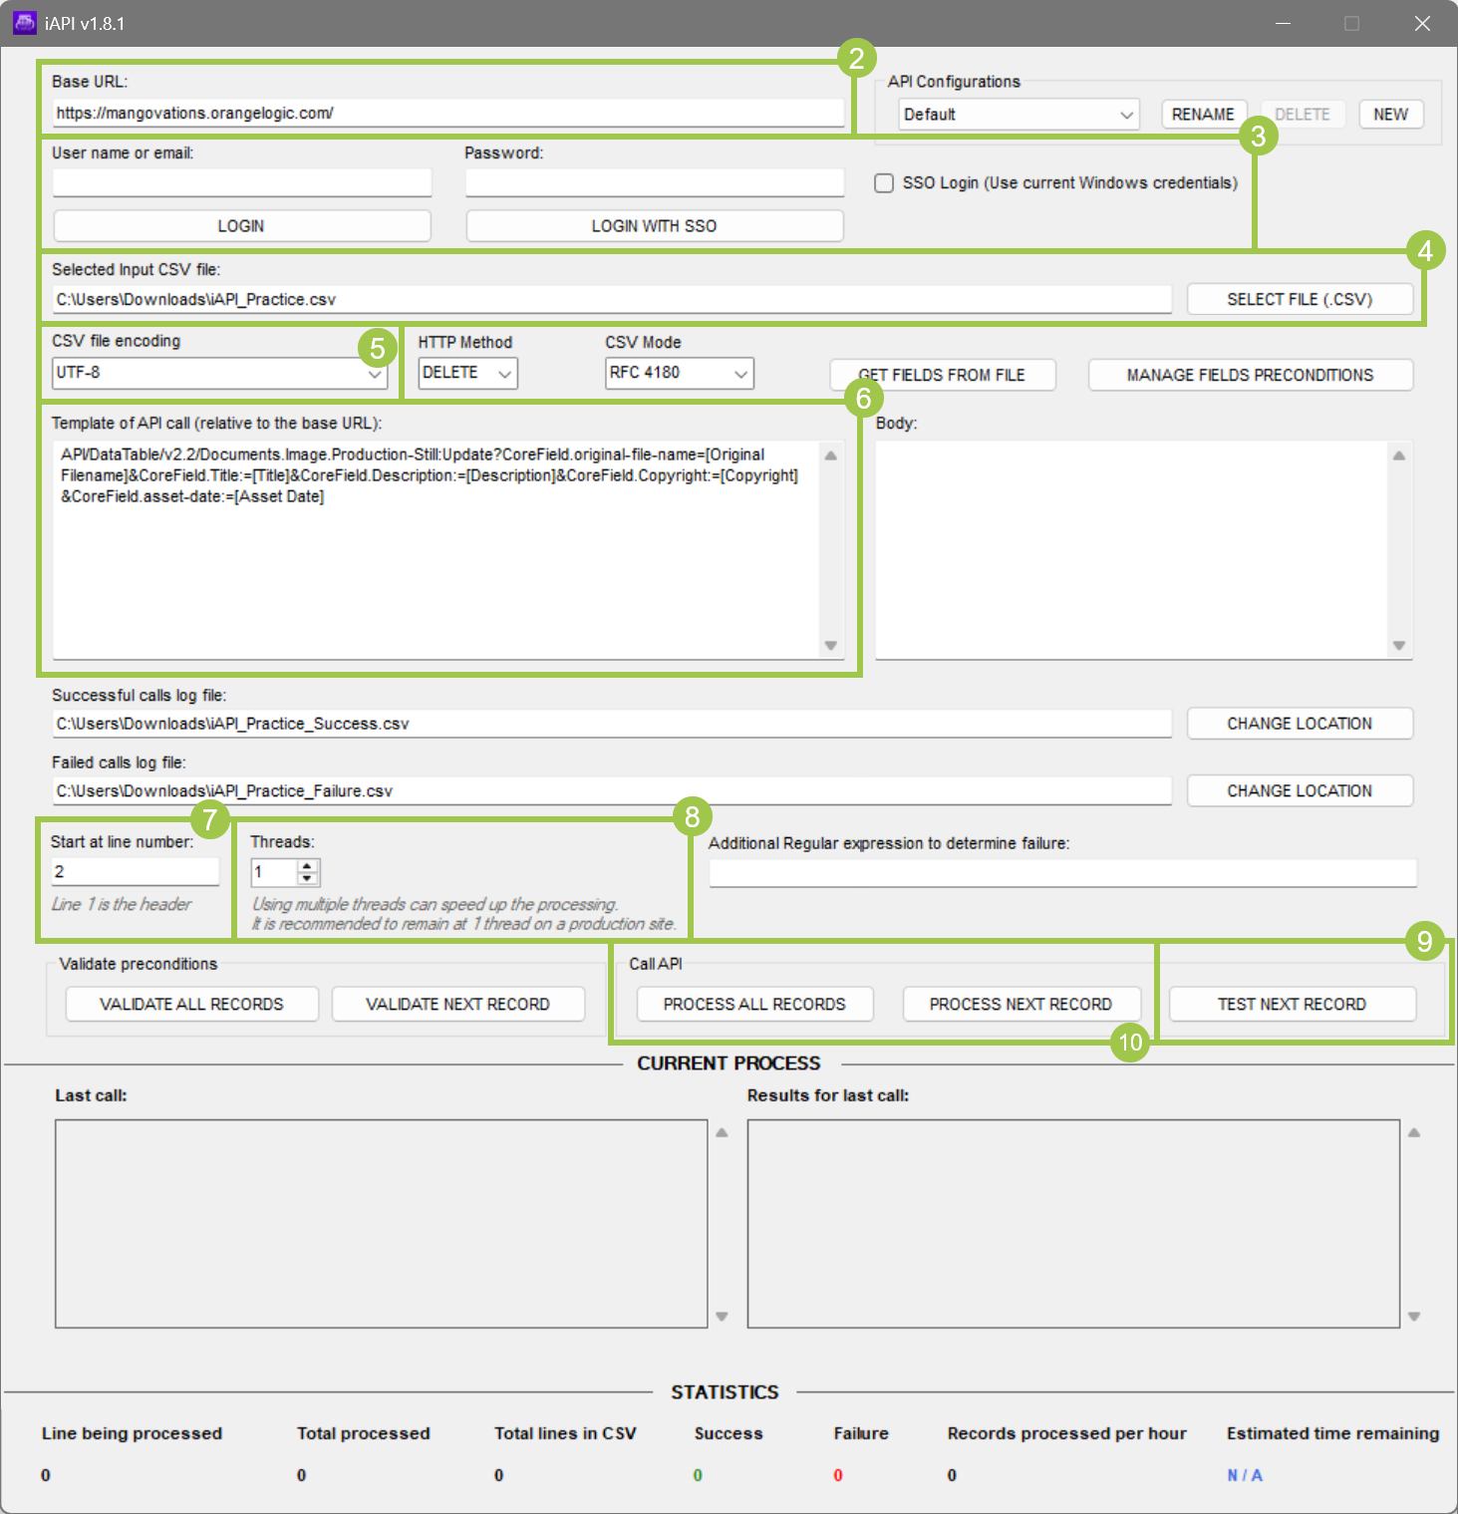The image size is (1458, 1514).
Task: Click inside the Password field
Action: (x=654, y=181)
